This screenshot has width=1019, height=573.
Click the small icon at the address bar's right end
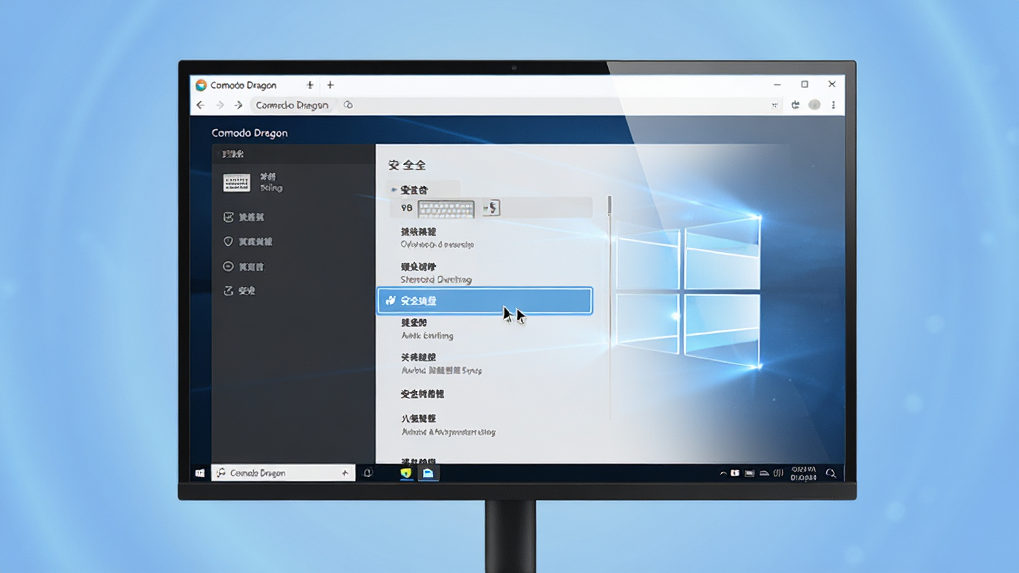point(774,105)
